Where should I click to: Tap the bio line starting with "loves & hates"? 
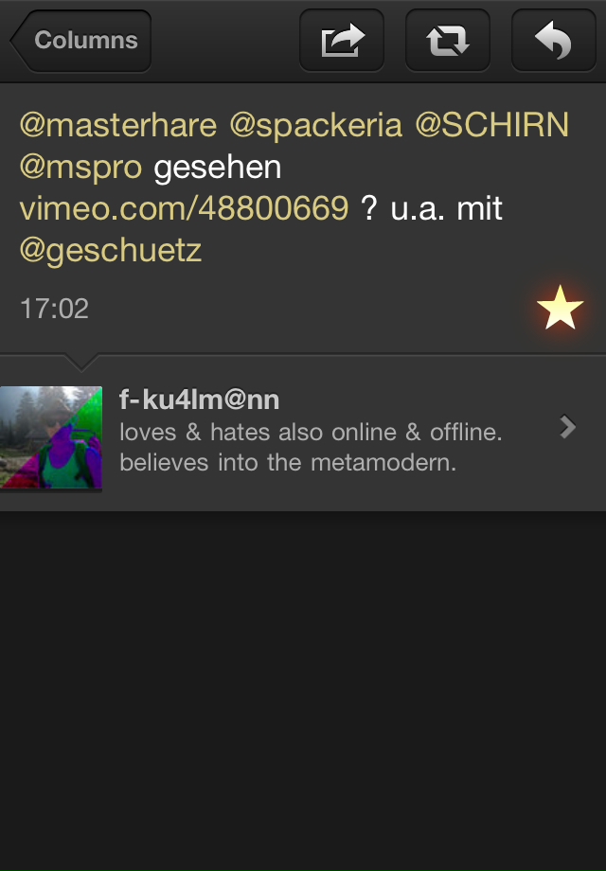coord(312,432)
